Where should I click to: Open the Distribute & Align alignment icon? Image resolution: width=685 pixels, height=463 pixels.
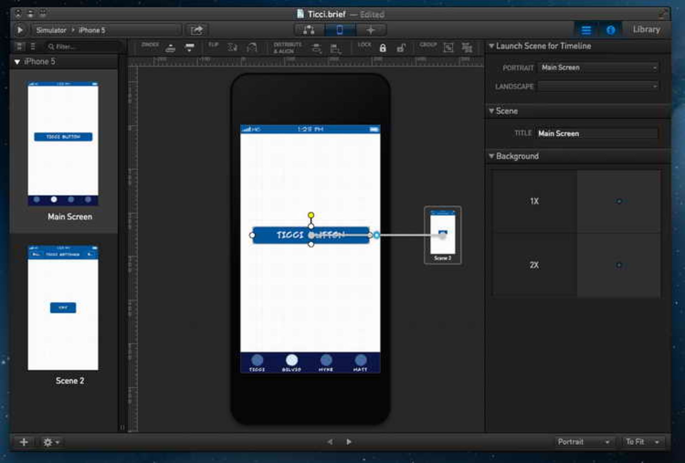click(x=315, y=47)
